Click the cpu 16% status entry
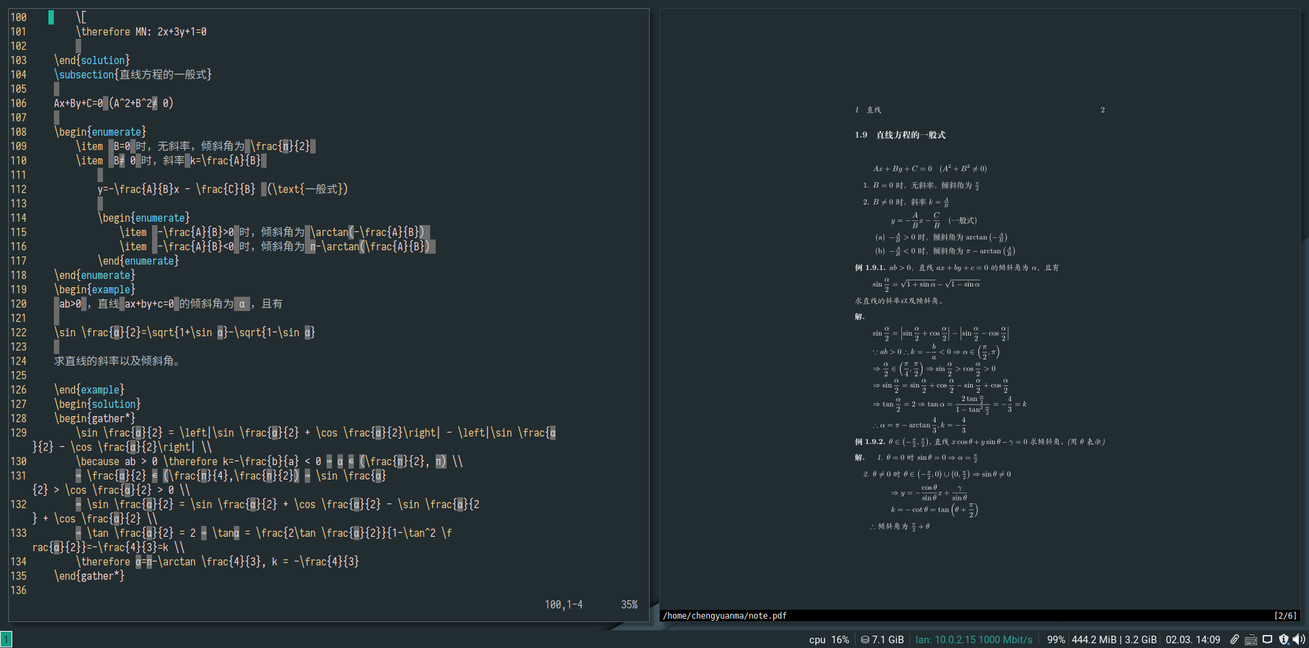 [829, 640]
